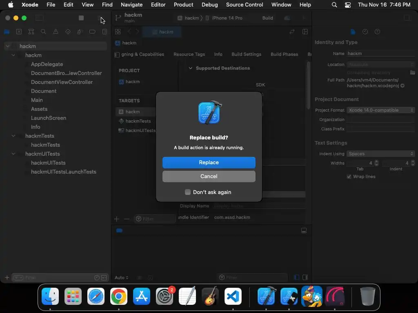This screenshot has height=313, width=418.
Task: Click the Indent width stepper
Action: click(x=413, y=163)
